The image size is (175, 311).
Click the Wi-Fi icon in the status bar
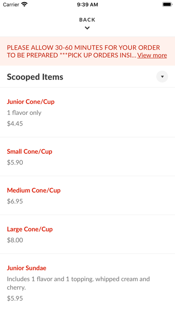click(25, 4)
